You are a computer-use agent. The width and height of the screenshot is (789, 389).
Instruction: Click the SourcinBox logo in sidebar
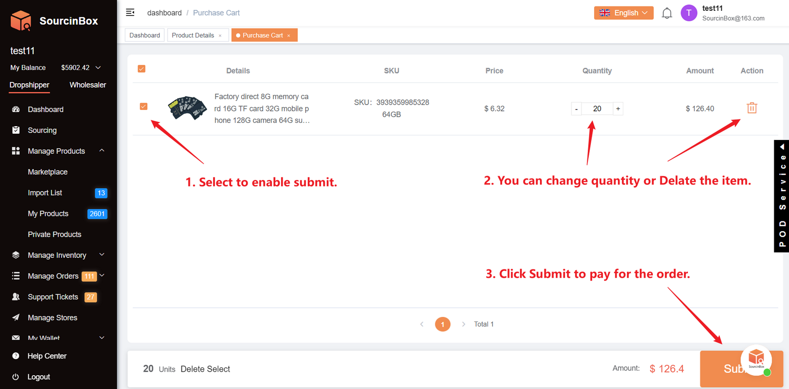pos(54,21)
